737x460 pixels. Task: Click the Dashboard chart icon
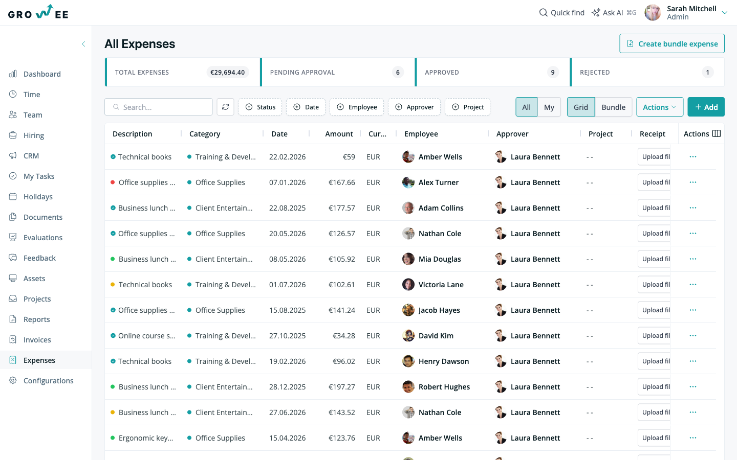point(13,74)
